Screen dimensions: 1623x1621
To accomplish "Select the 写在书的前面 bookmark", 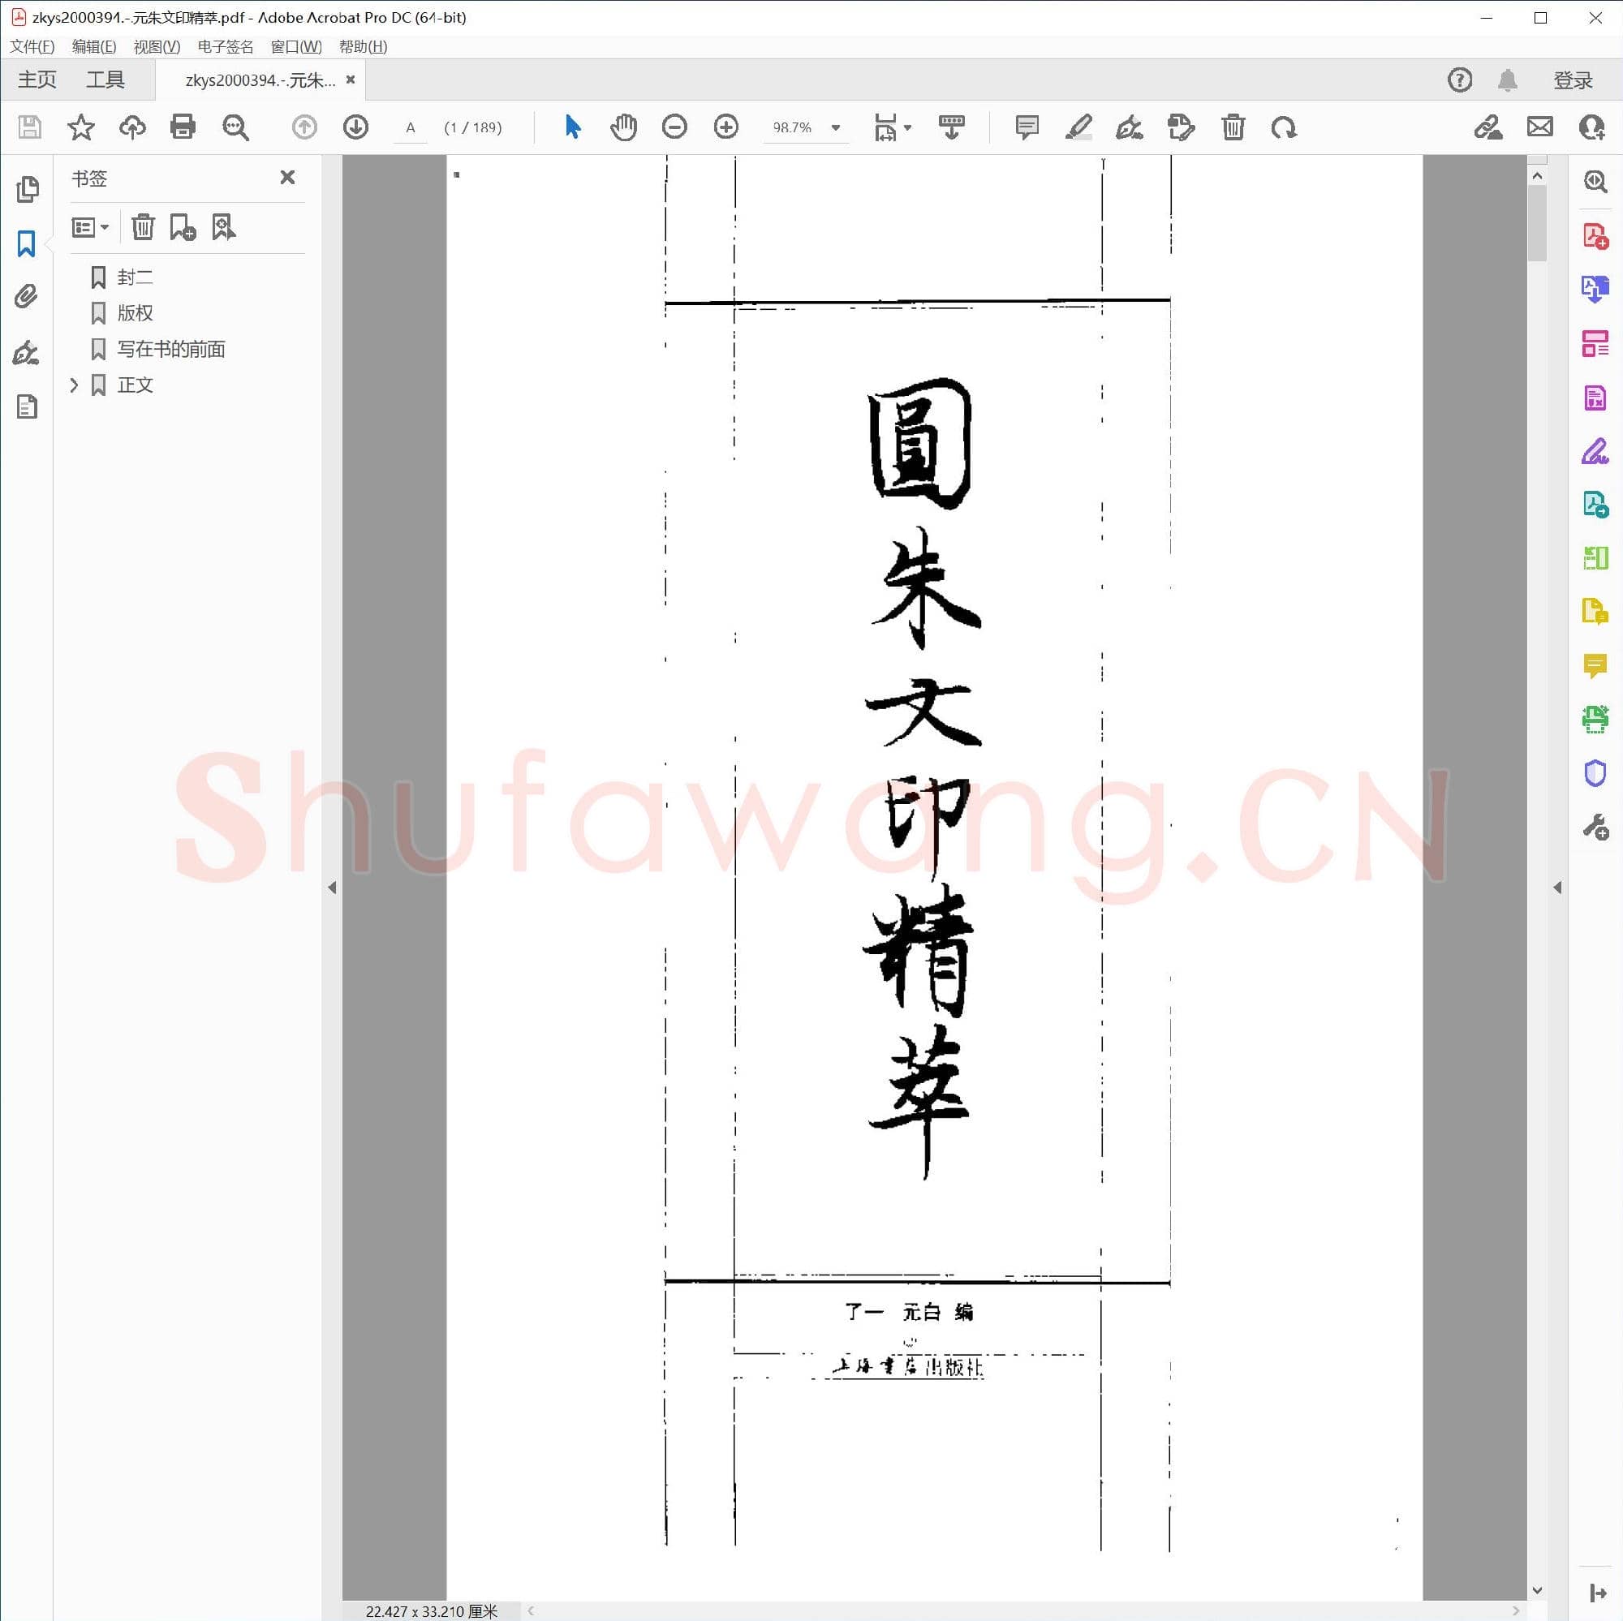I will pos(170,349).
